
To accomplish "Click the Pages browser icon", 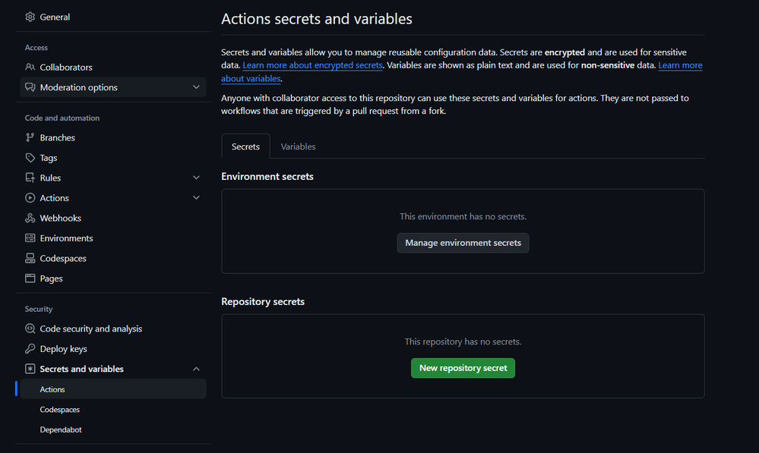I will [30, 278].
